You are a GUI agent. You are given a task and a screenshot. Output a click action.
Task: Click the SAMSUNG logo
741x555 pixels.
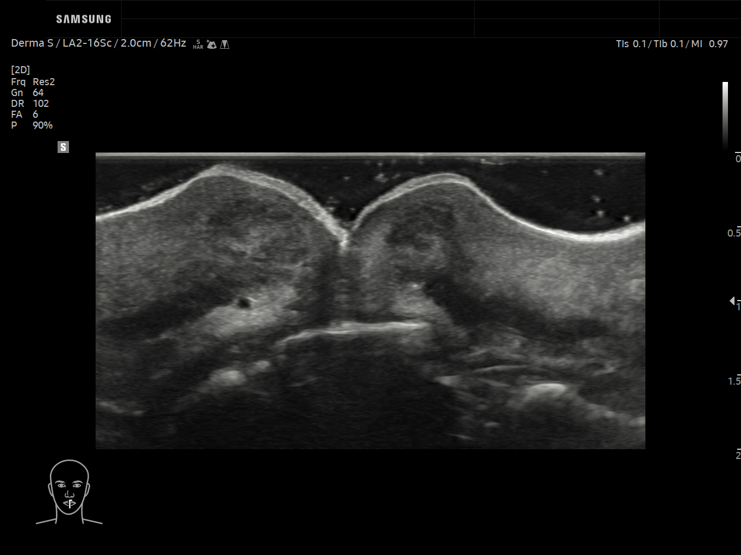[84, 19]
